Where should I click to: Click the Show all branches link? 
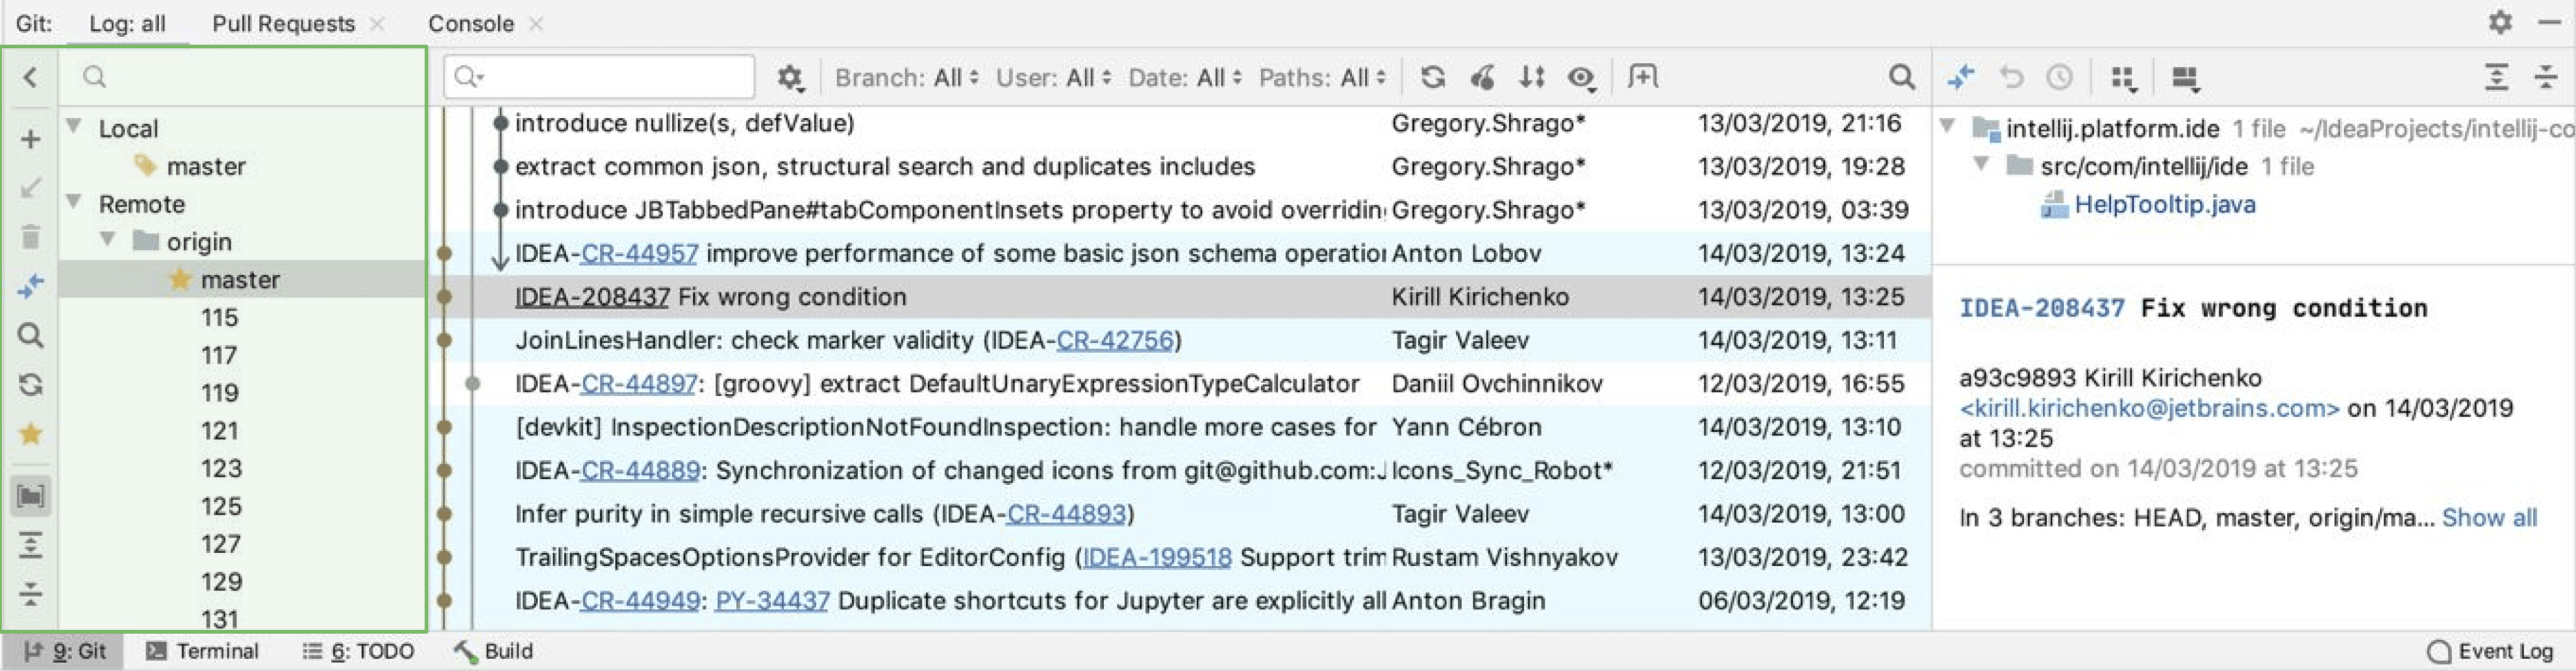pos(2488,517)
